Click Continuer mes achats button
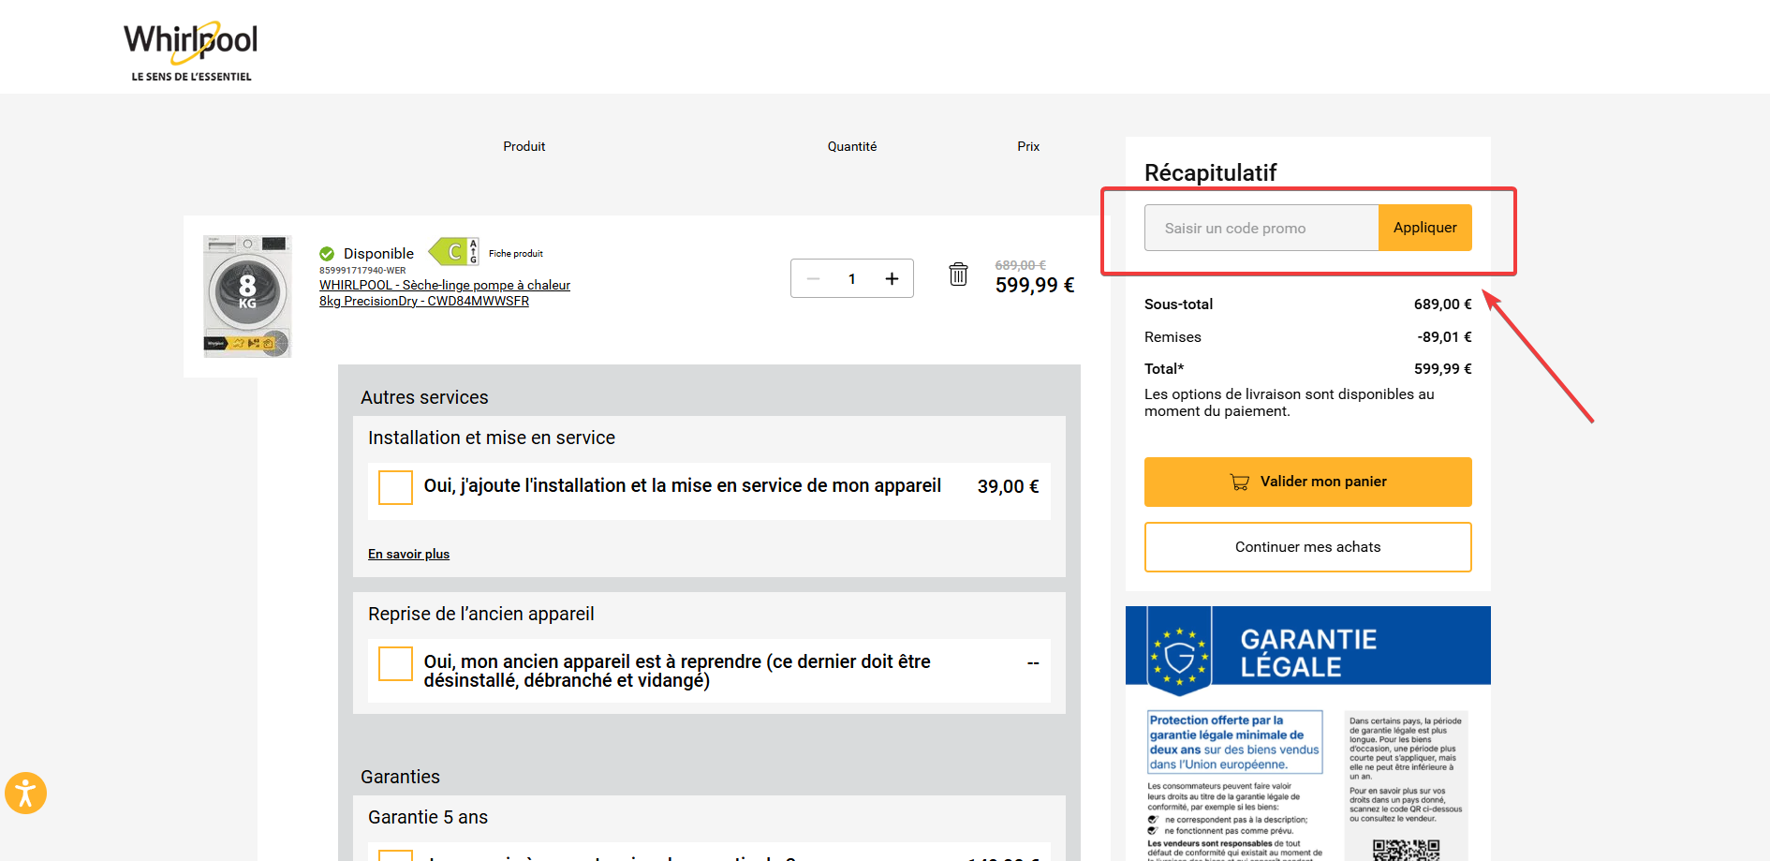This screenshot has height=861, width=1770. (1308, 547)
